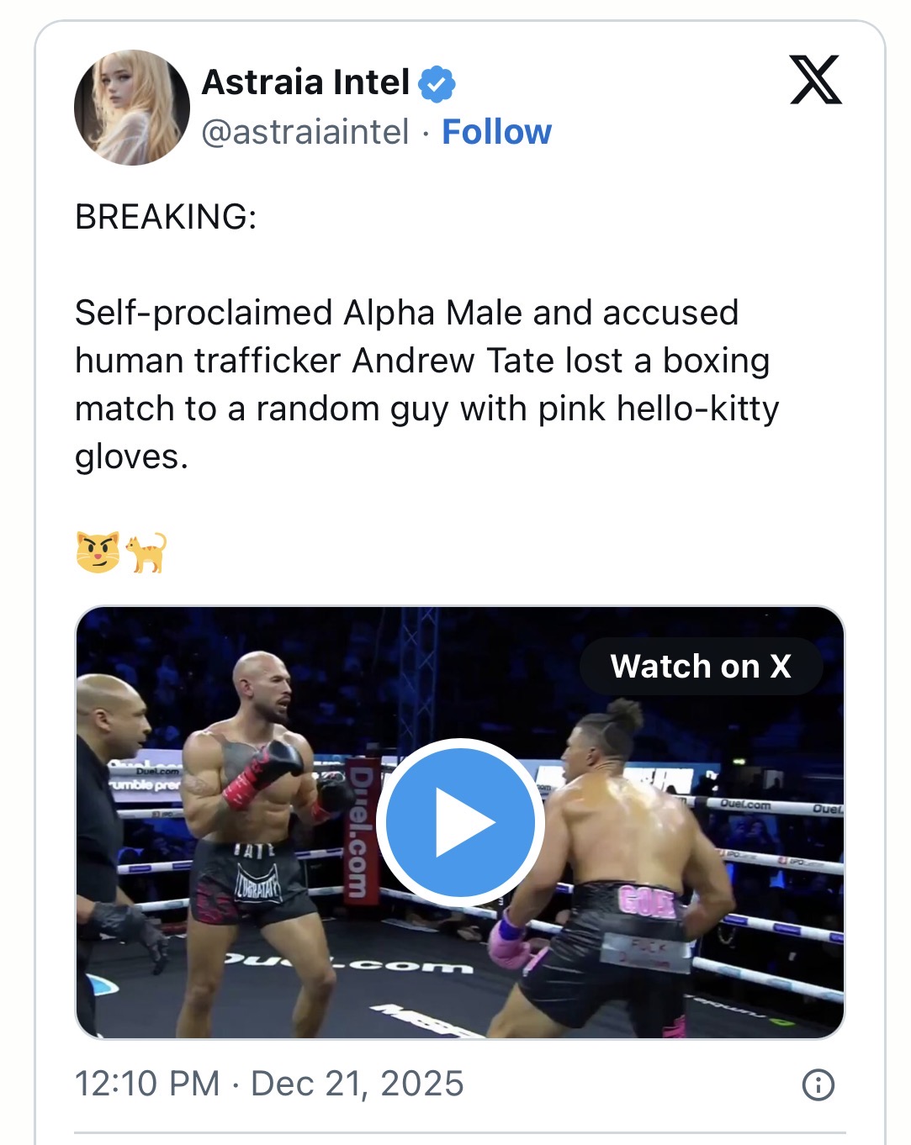Follow the Astraia Intel account
This screenshot has height=1145, width=911.
(496, 132)
